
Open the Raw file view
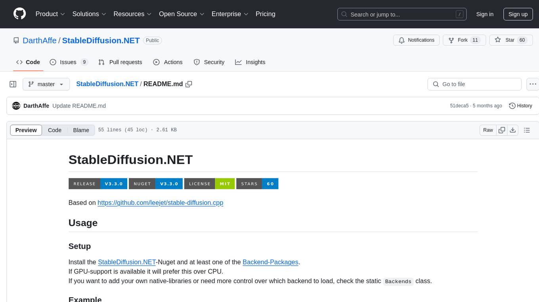(488, 130)
